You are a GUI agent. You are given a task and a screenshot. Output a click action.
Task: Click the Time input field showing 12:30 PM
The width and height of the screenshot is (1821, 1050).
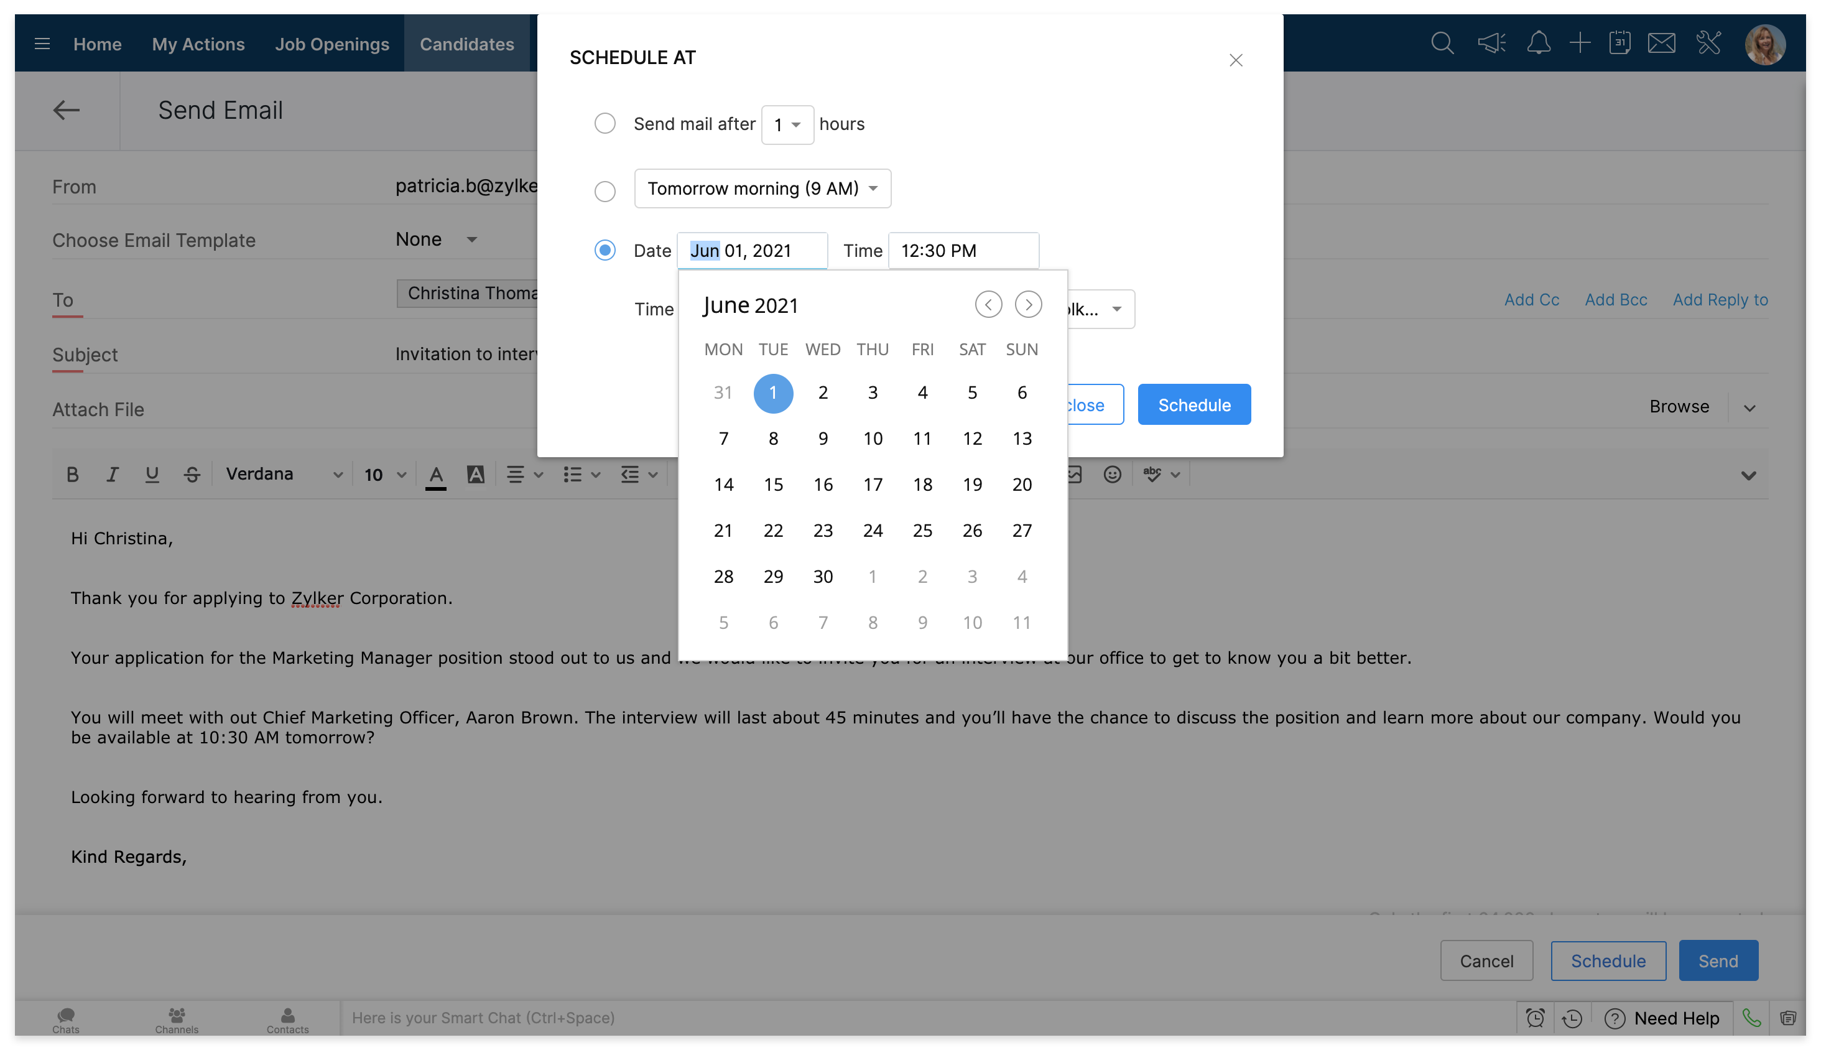click(x=962, y=250)
